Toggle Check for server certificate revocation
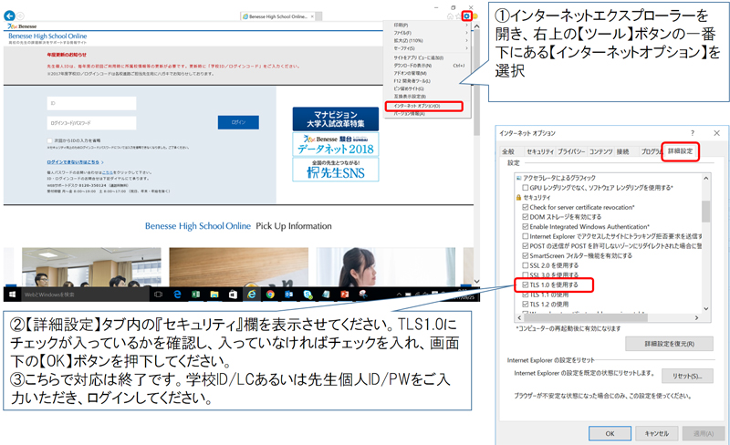This screenshot has width=730, height=445. click(x=526, y=207)
